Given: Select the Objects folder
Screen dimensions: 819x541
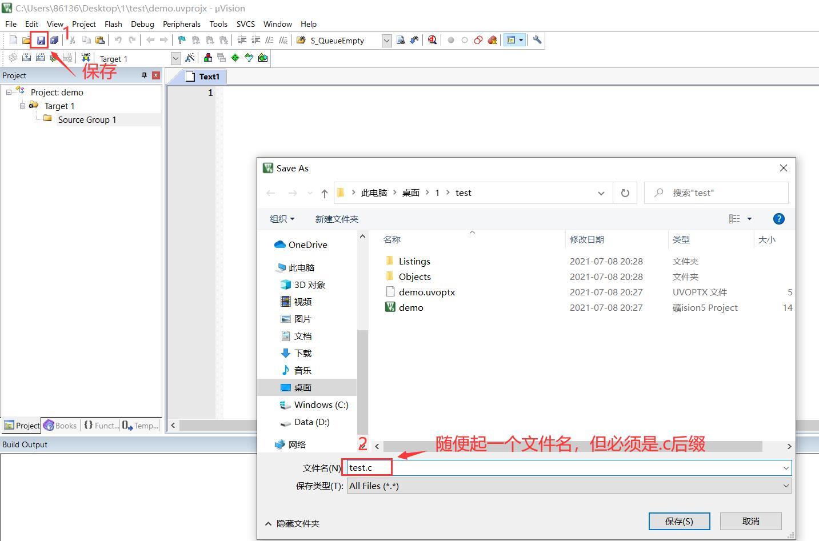Looking at the screenshot, I should point(414,276).
